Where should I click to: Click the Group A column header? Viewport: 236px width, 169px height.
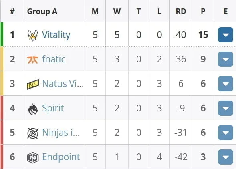tap(42, 12)
